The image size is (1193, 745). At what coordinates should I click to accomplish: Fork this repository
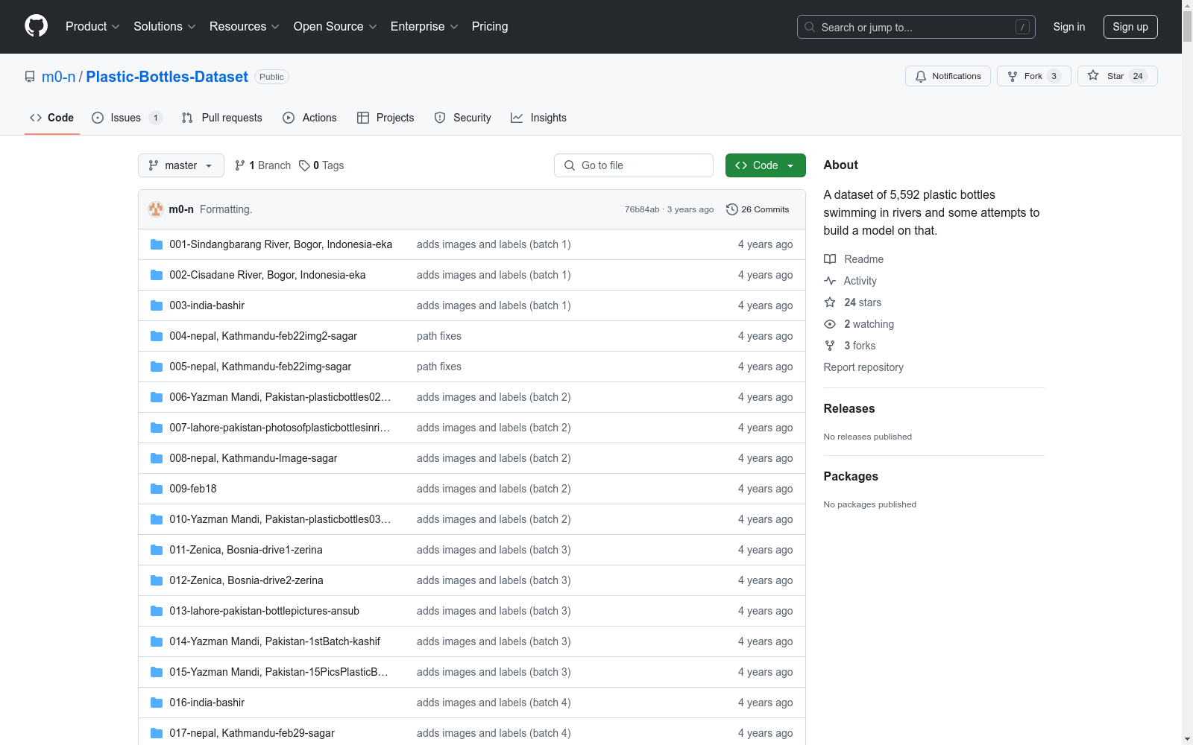pyautogui.click(x=1033, y=76)
